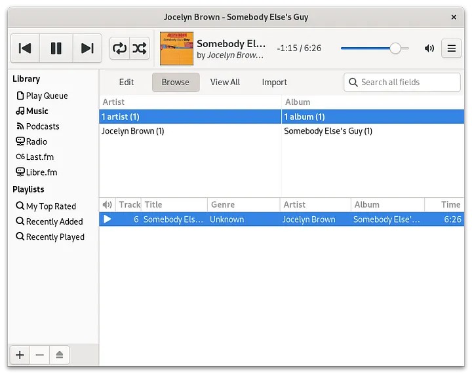Image resolution: width=472 pixels, height=376 pixels.
Task: Click the Edit toolbar button
Action: coord(127,82)
